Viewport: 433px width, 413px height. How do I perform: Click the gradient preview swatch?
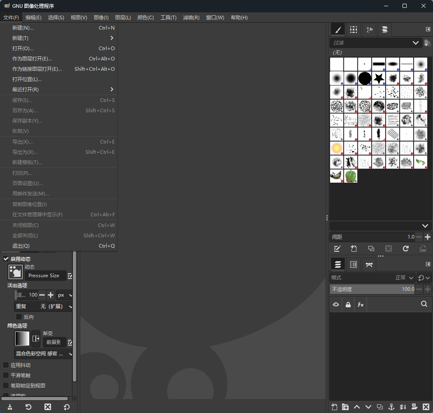[22, 339]
